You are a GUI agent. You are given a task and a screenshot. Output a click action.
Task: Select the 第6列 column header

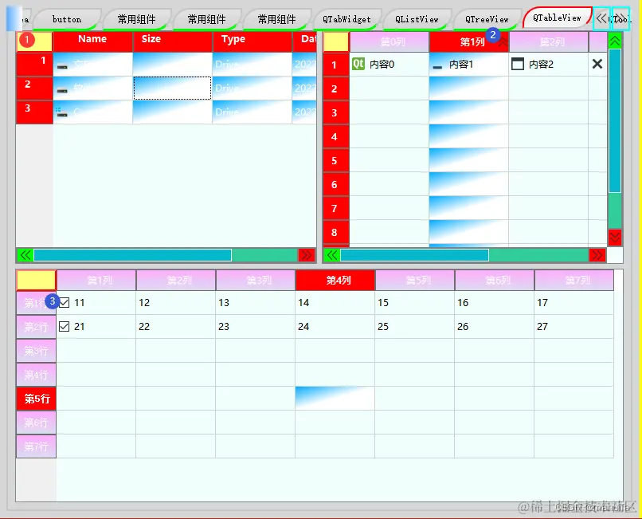coord(494,281)
